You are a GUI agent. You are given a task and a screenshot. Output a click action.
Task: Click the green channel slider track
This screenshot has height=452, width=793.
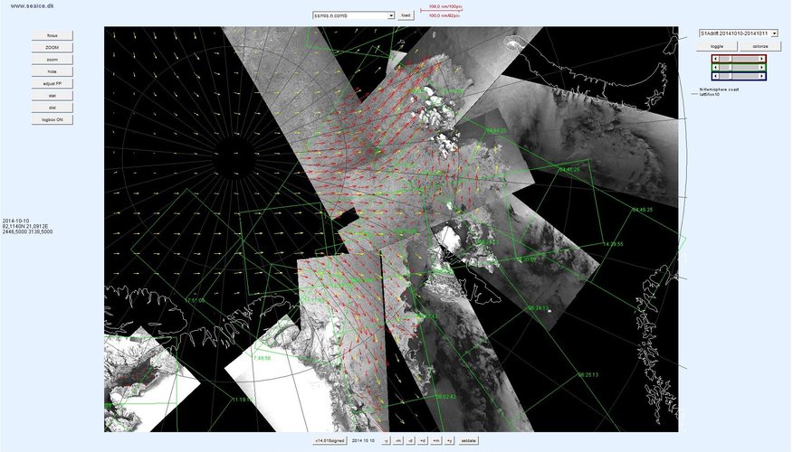click(739, 68)
